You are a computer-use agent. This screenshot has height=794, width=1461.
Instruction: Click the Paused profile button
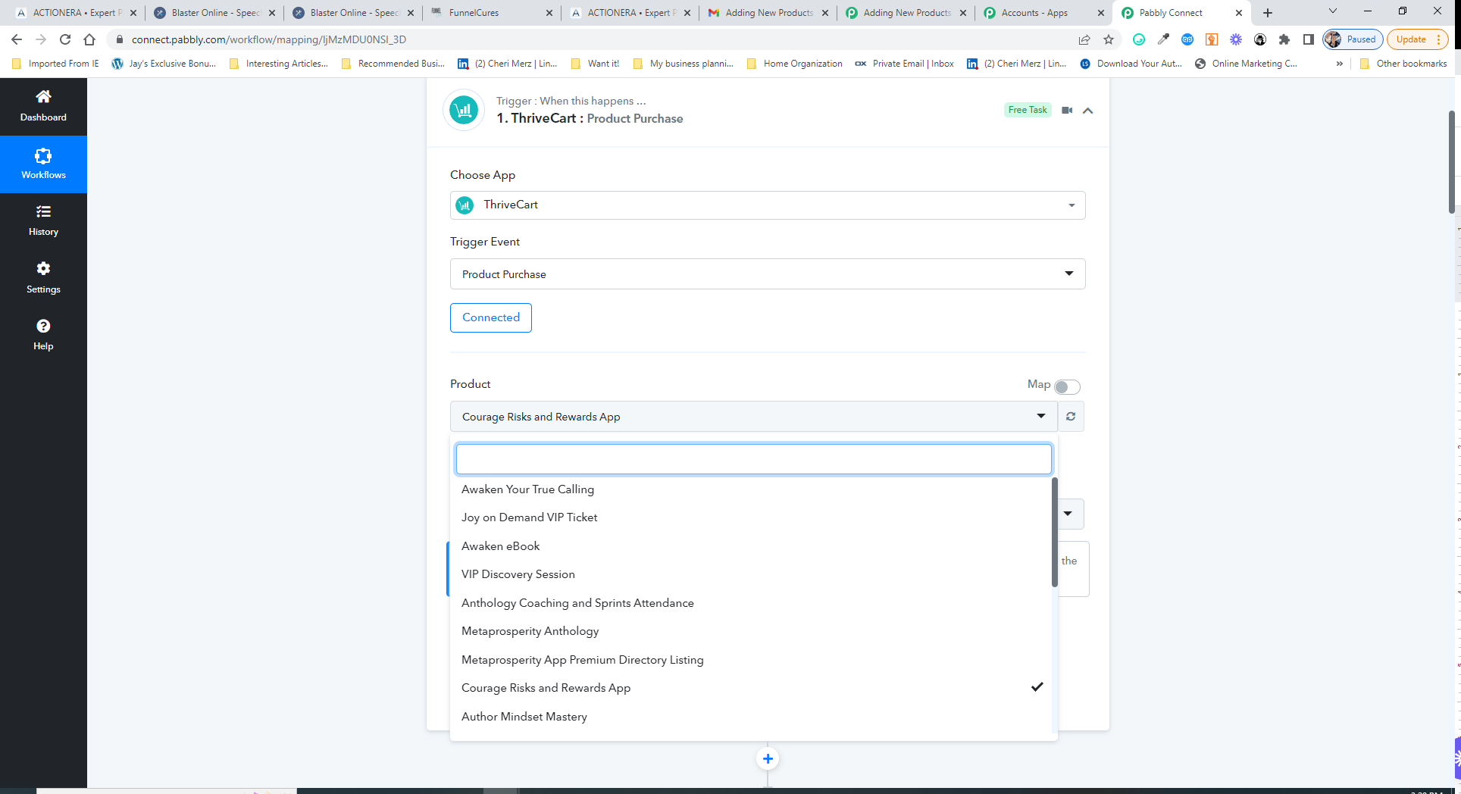coord(1353,39)
